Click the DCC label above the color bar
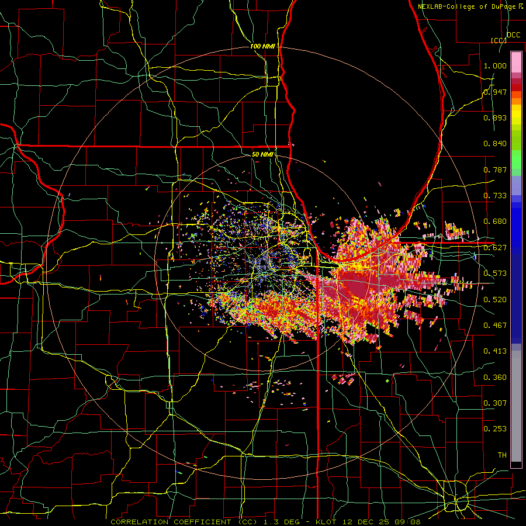The height and width of the screenshot is (526, 526). pyautogui.click(x=513, y=35)
